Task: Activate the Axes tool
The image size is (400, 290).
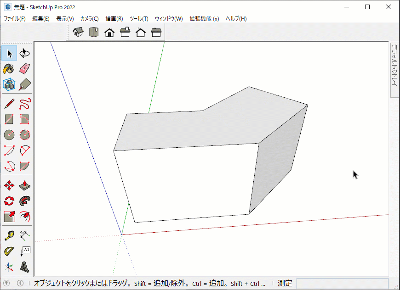Action: point(9,267)
